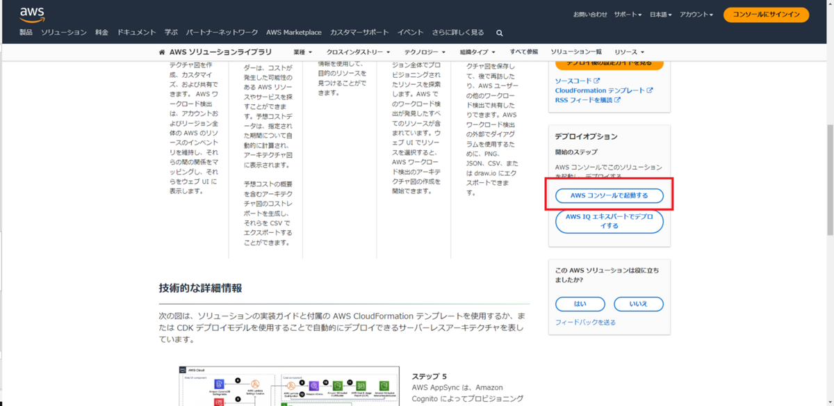Open the search magnifier icon

[x=500, y=33]
